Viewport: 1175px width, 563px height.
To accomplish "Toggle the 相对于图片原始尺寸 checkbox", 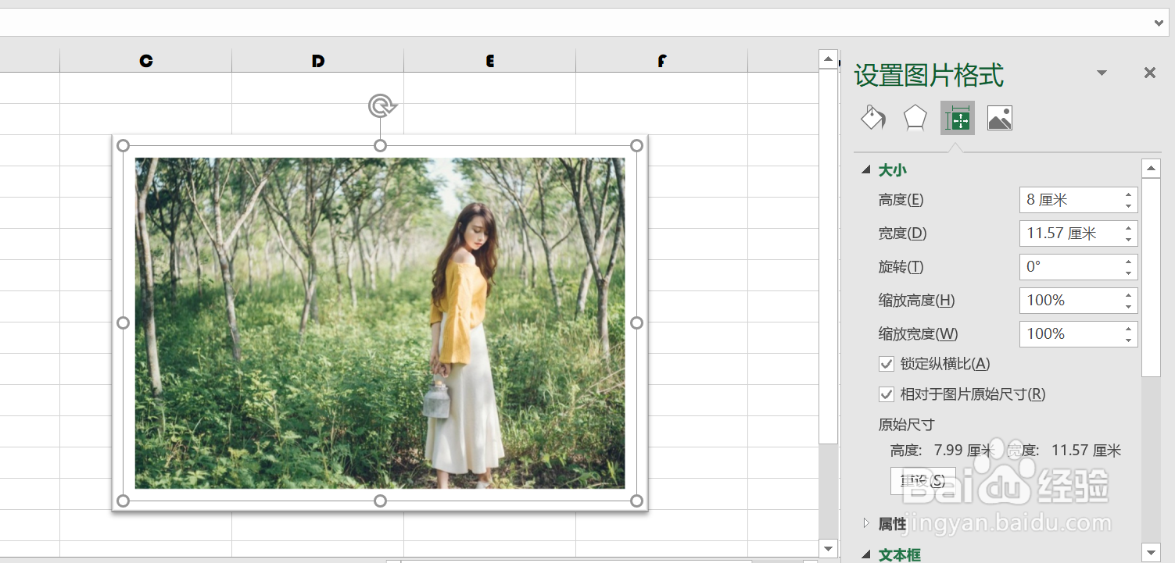I will [887, 394].
